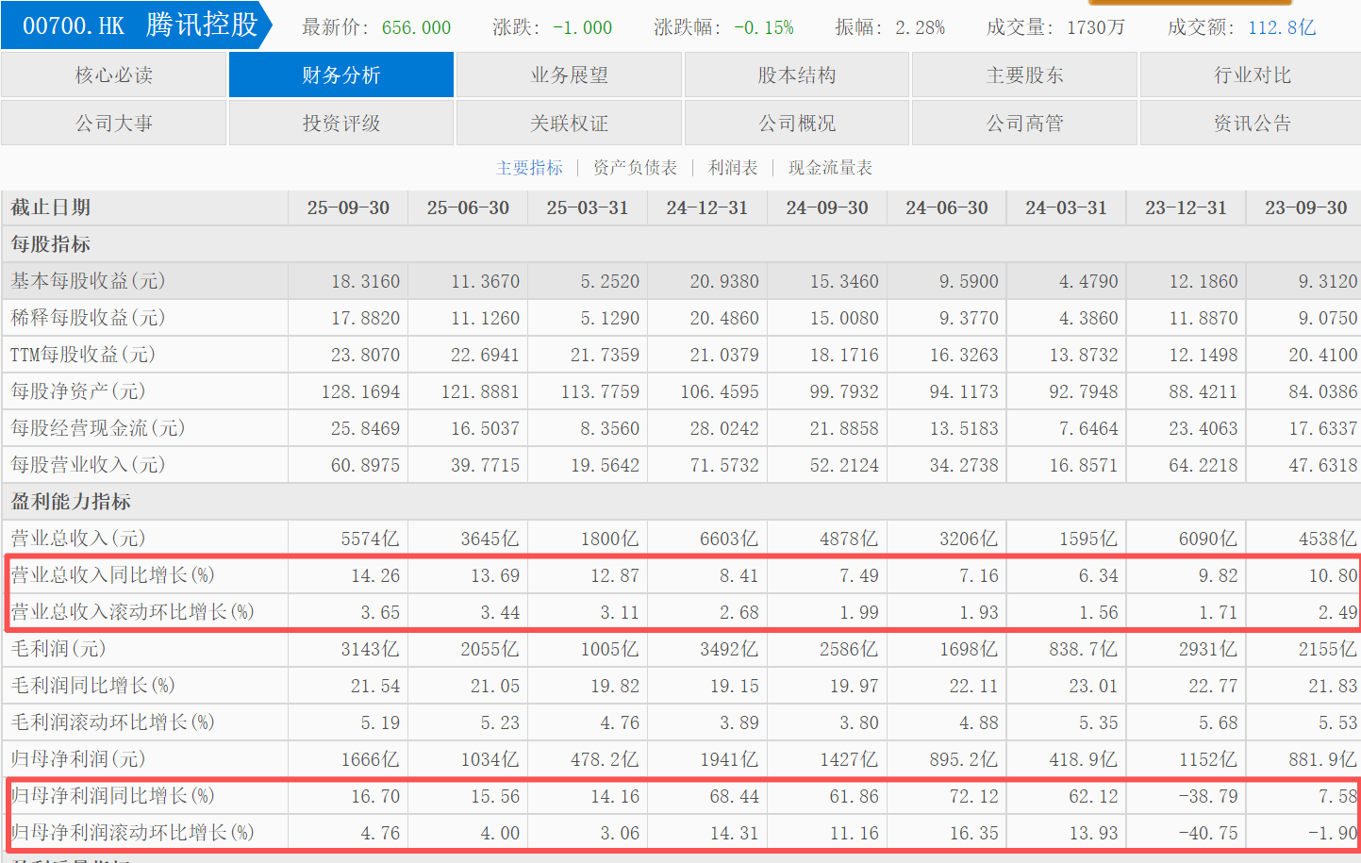This screenshot has width=1361, height=863.
Task: Click the 归母净利润(元) row label
Action: pyautogui.click(x=78, y=759)
